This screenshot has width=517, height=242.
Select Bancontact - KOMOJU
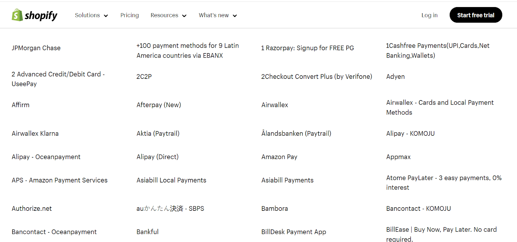(x=418, y=209)
